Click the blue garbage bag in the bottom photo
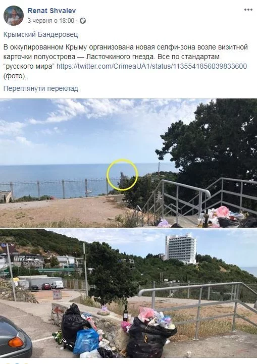 [x=86, y=341]
